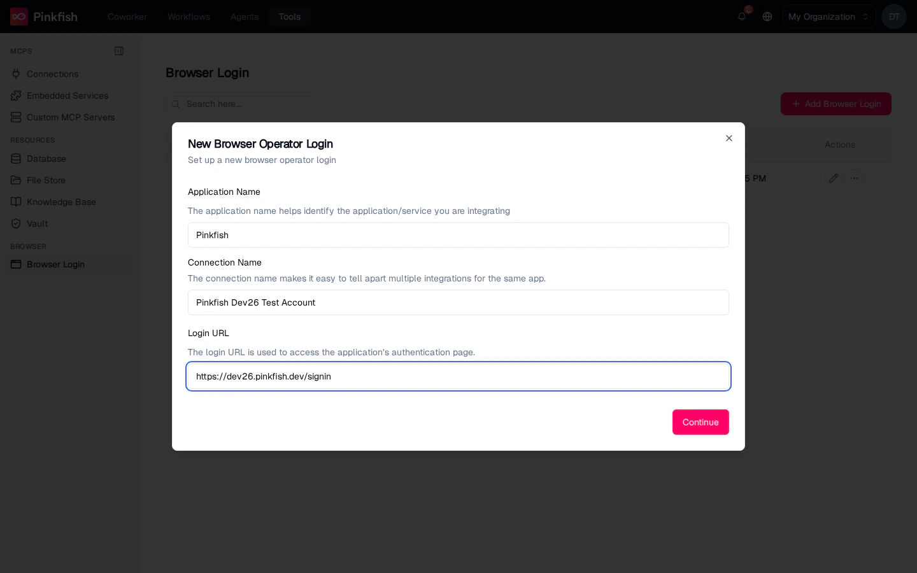Click the Continue button in the dialog
917x573 pixels.
point(700,422)
